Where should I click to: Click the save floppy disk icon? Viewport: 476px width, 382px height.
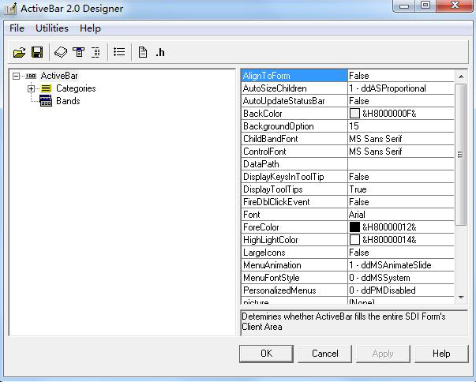click(36, 52)
